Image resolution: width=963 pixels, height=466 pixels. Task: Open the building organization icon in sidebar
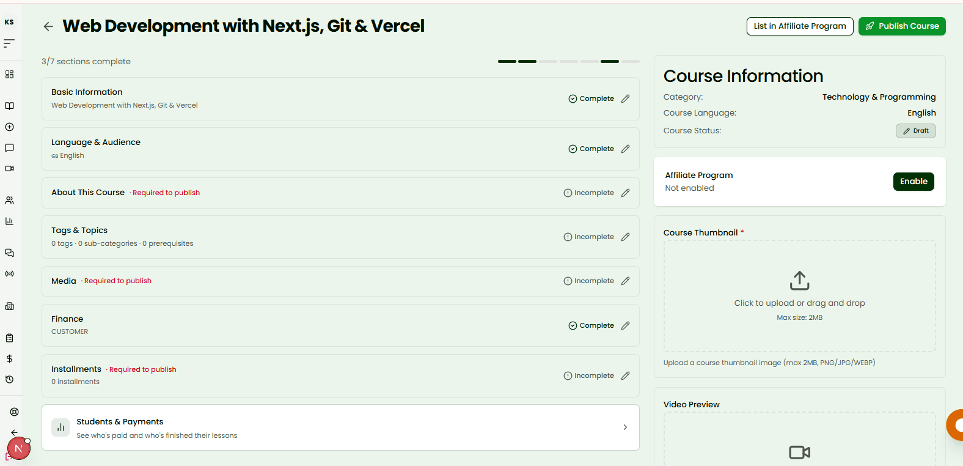tap(9, 306)
